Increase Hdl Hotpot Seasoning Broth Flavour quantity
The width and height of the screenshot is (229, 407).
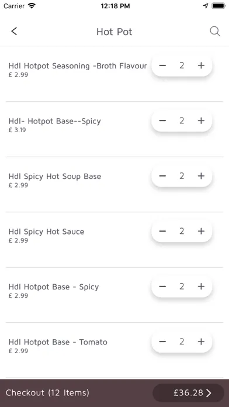201,65
